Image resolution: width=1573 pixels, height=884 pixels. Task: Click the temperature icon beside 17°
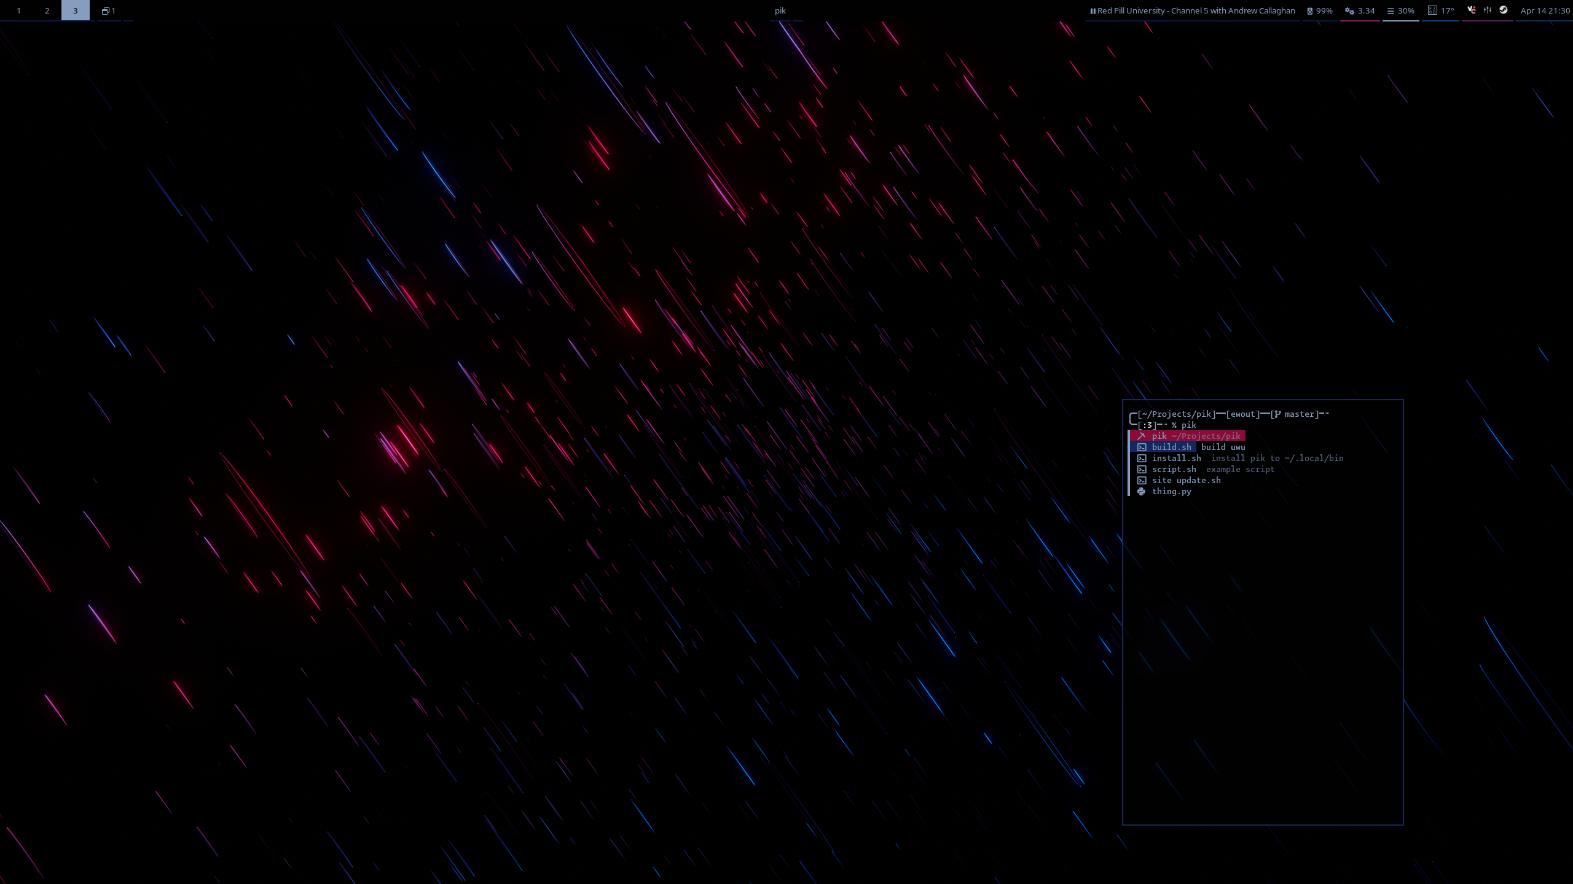point(1432,10)
